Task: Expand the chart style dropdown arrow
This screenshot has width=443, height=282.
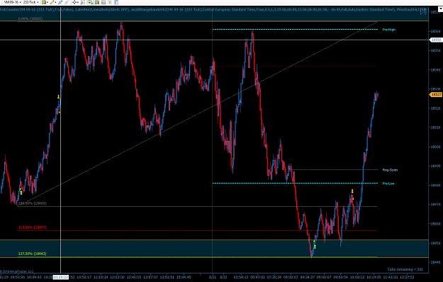Action: point(47,2)
